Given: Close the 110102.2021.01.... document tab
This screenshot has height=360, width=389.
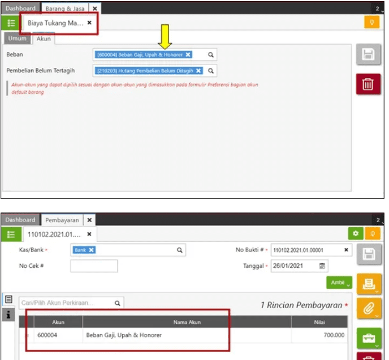Looking at the screenshot, I should pos(89,234).
